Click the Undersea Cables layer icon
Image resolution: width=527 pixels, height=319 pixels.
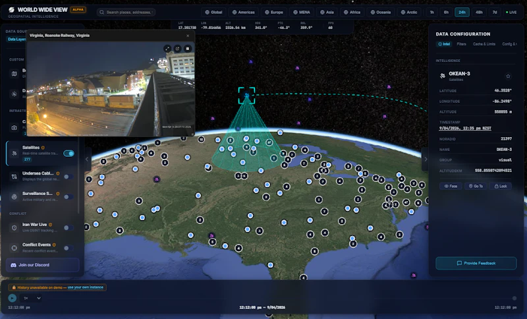coord(14,177)
